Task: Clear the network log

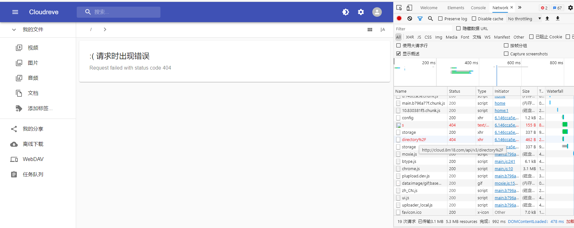Action: click(410, 18)
